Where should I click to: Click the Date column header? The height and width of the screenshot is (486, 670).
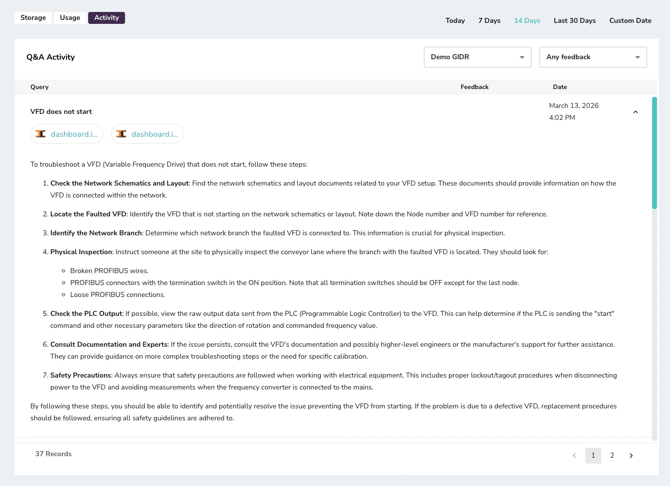[560, 87]
